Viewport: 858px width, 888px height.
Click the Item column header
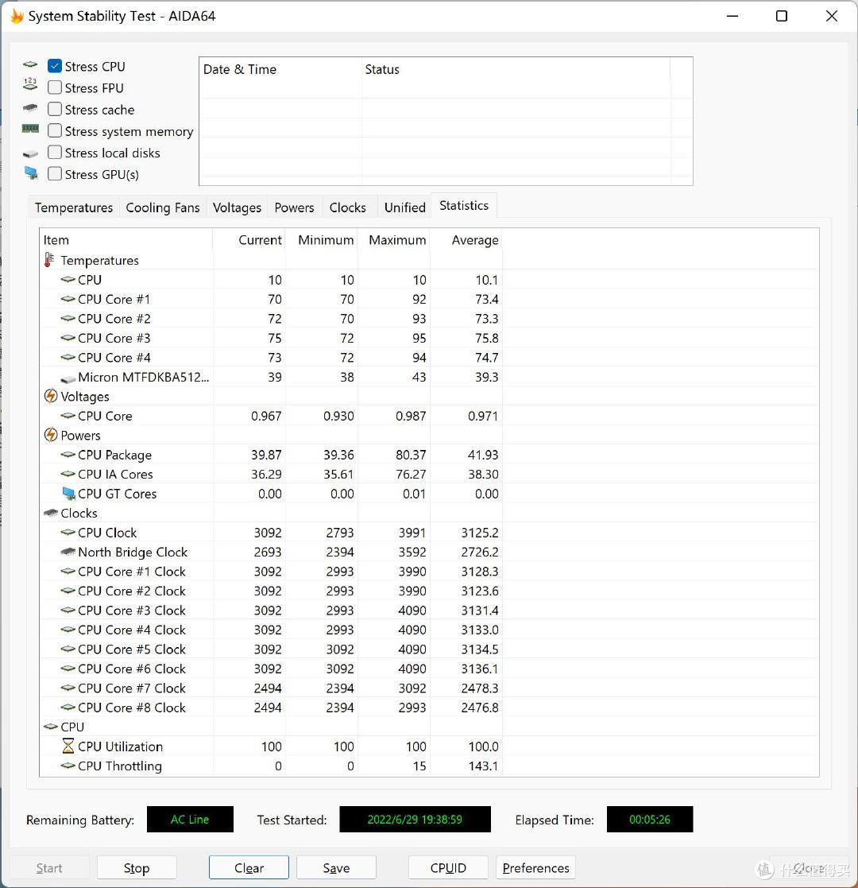point(126,239)
